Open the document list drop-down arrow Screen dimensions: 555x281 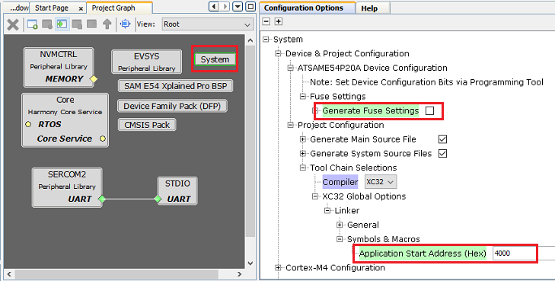coord(238,7)
